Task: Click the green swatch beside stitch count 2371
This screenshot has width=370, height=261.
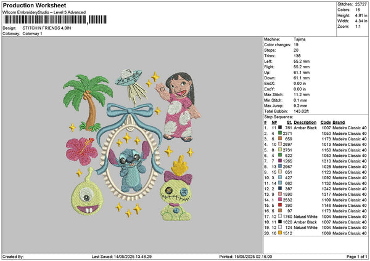Action: [280, 134]
